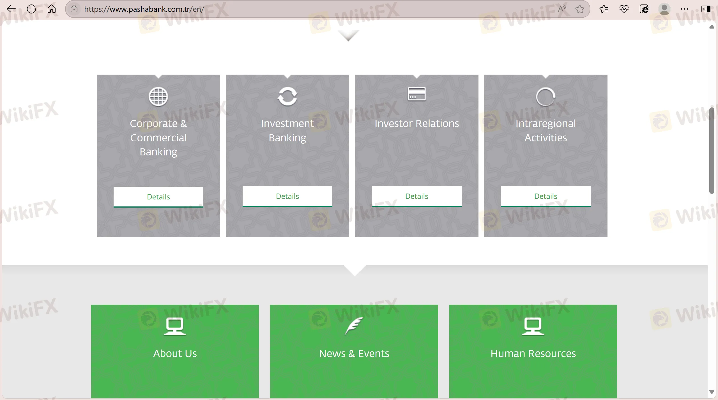Open the favorites list icon
Image resolution: width=718 pixels, height=400 pixels.
pyautogui.click(x=604, y=9)
